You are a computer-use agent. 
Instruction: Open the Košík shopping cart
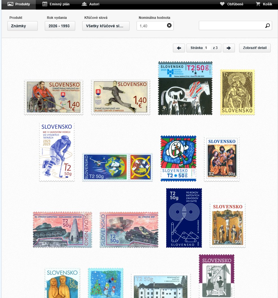click(x=264, y=4)
